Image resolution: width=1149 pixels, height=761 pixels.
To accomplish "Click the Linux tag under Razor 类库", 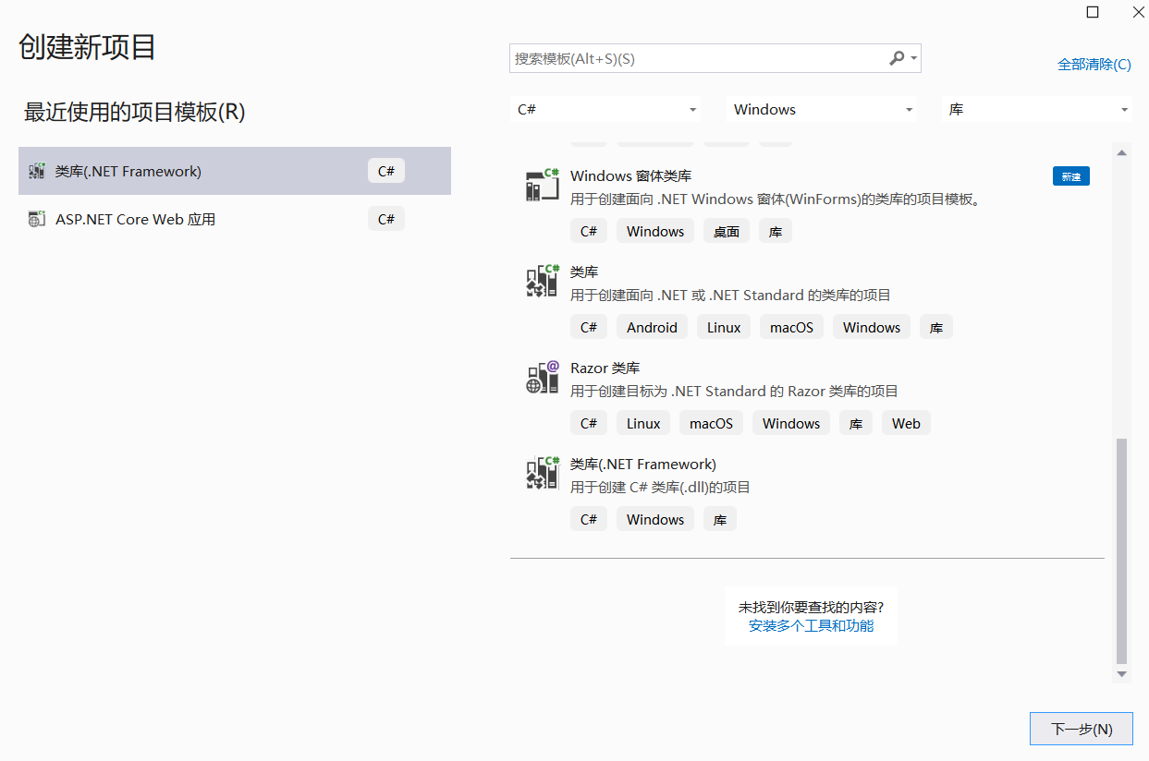I will (643, 423).
